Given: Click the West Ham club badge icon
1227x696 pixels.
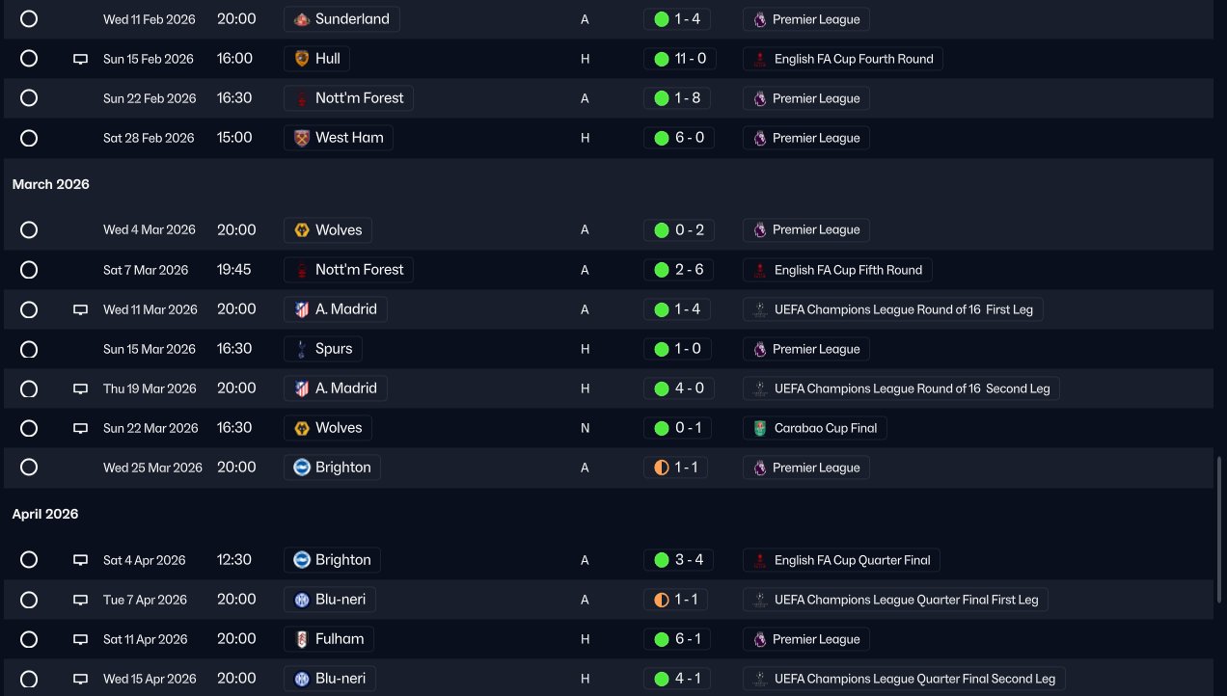Looking at the screenshot, I should [x=302, y=138].
